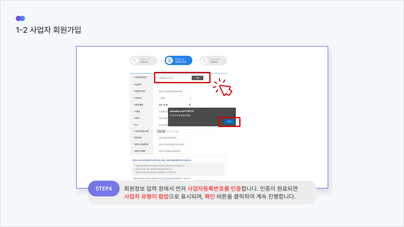The image size is (404, 227).
Task: Click the STEP 02 회원정보 입력 icon
Action: [169, 61]
